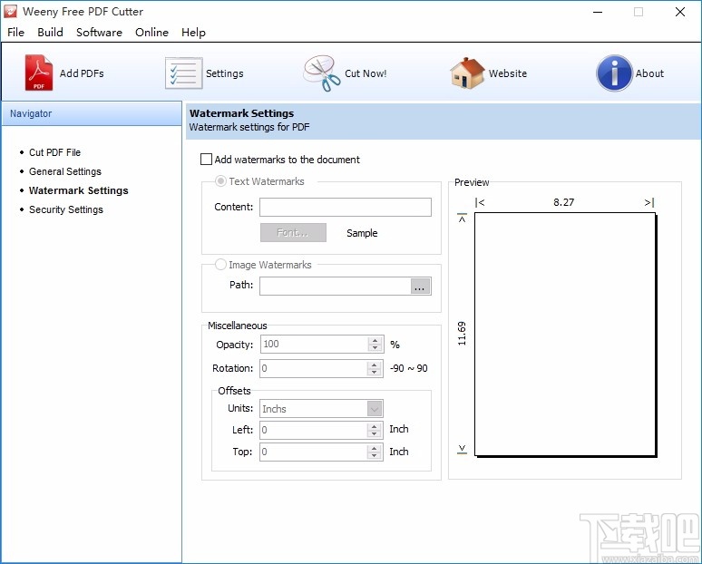Click the 11.69 page height value
This screenshot has height=564, width=702.
[x=462, y=334]
